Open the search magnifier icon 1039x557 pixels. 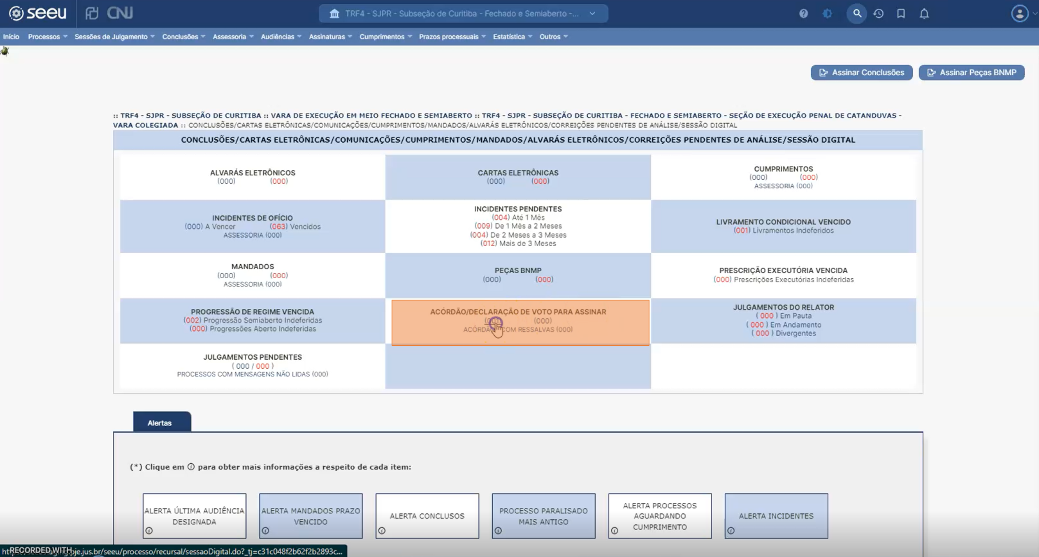[857, 14]
